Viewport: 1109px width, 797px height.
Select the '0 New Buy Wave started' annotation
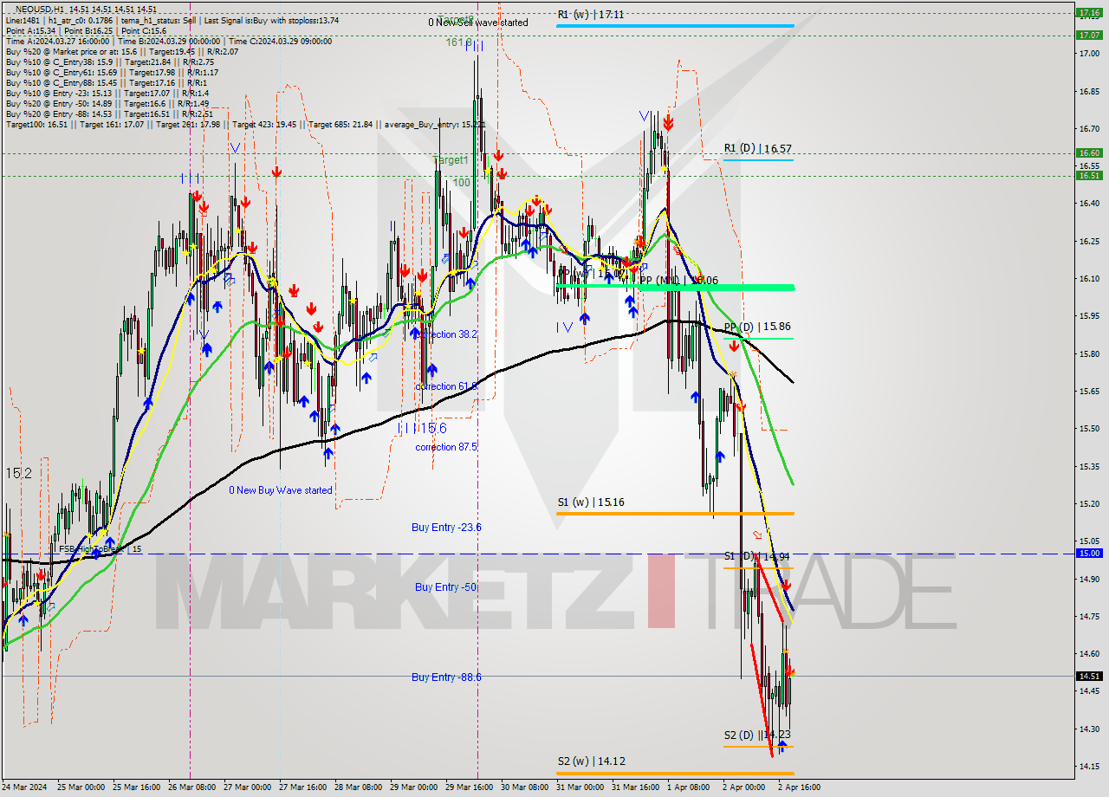pyautogui.click(x=281, y=490)
